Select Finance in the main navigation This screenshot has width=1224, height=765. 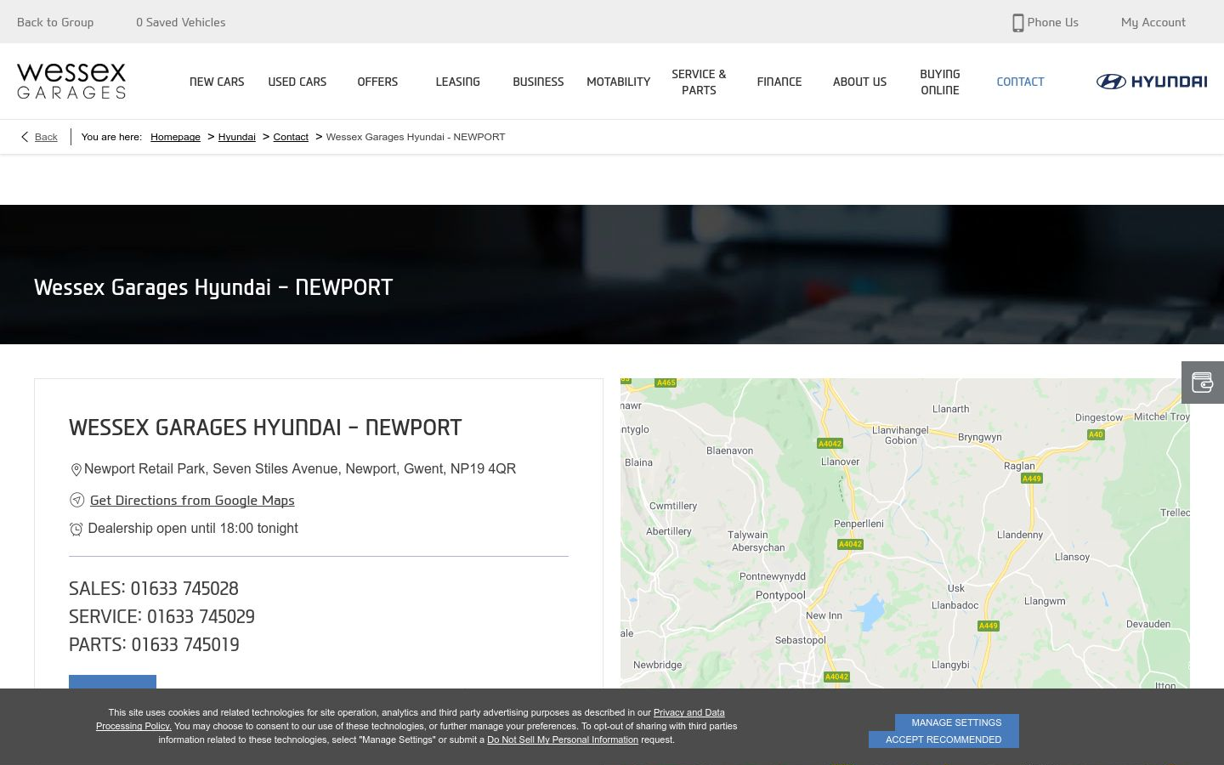click(779, 82)
